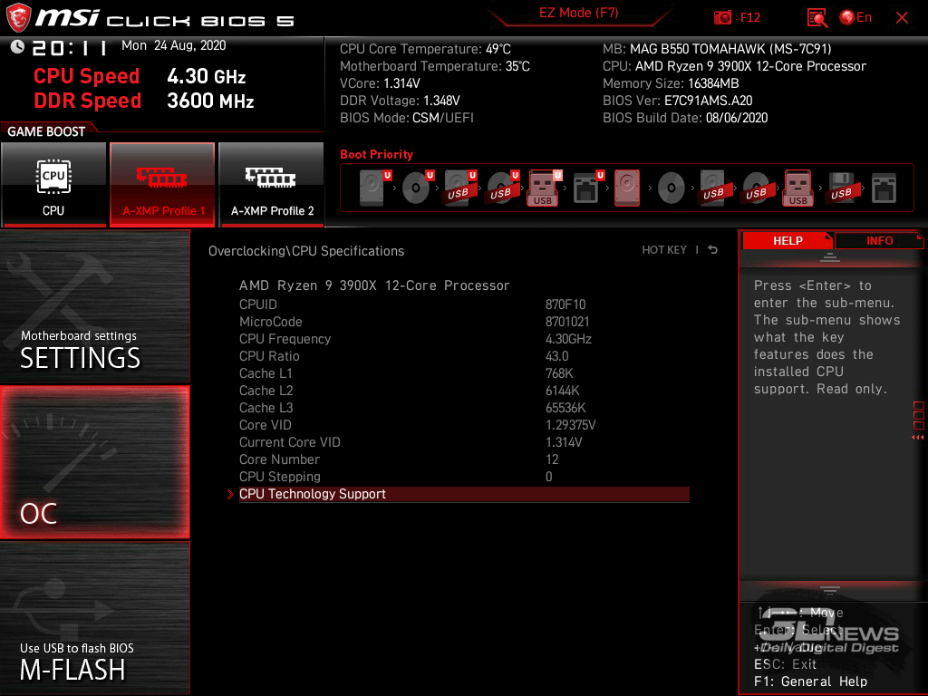Click the Memory Size 16384MB text
Image resolution: width=928 pixels, height=696 pixels.
671,83
